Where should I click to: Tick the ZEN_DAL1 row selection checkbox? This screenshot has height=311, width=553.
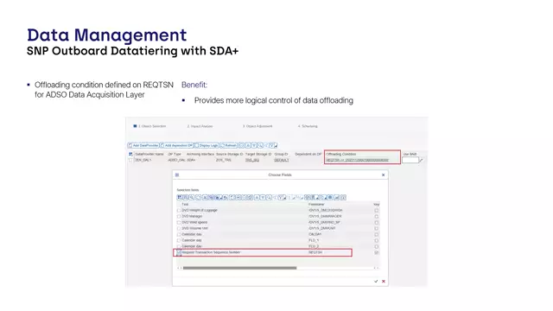(x=130, y=160)
